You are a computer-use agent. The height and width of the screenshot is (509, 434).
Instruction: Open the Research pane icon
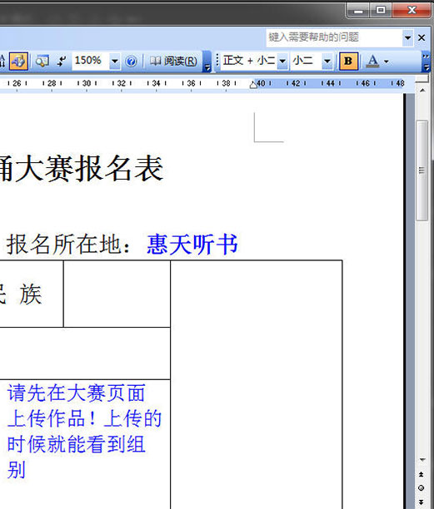coord(42,61)
